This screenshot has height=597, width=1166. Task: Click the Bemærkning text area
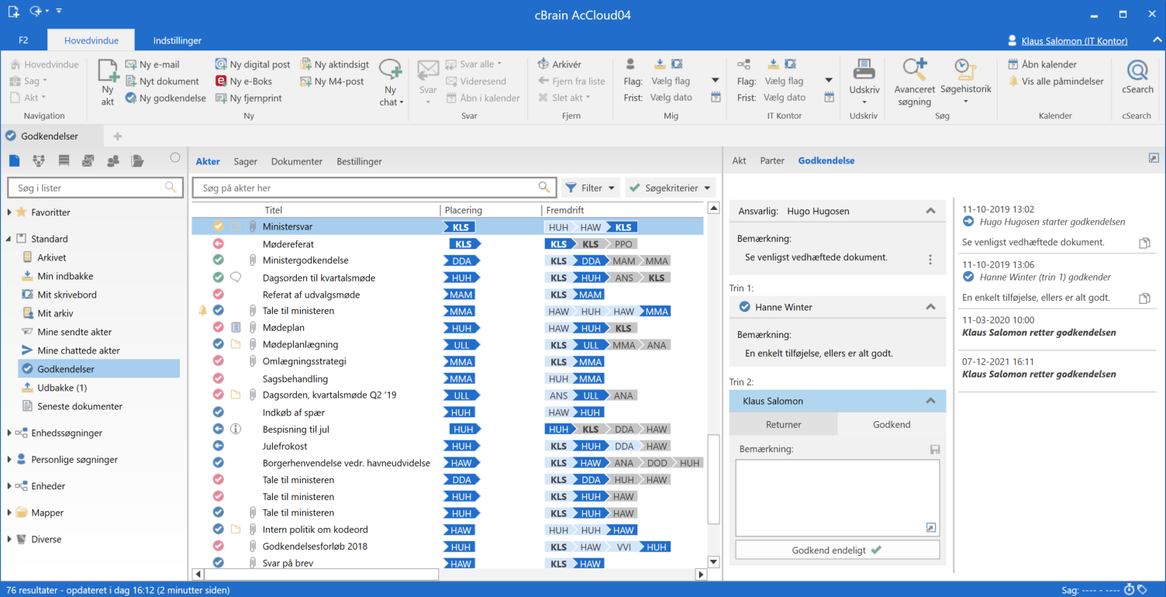(837, 498)
